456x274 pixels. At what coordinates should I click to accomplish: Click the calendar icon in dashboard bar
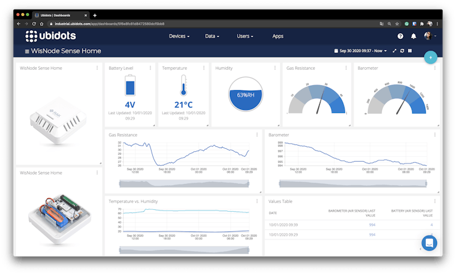point(336,51)
